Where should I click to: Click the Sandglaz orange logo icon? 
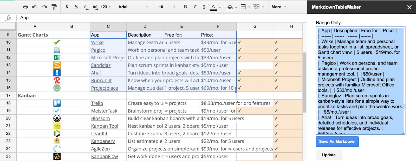click(57, 65)
